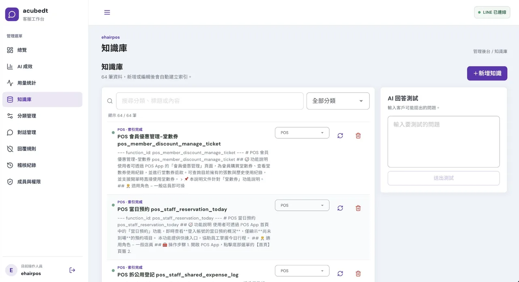
Task: Open 分類管理 page
Action: click(42, 116)
